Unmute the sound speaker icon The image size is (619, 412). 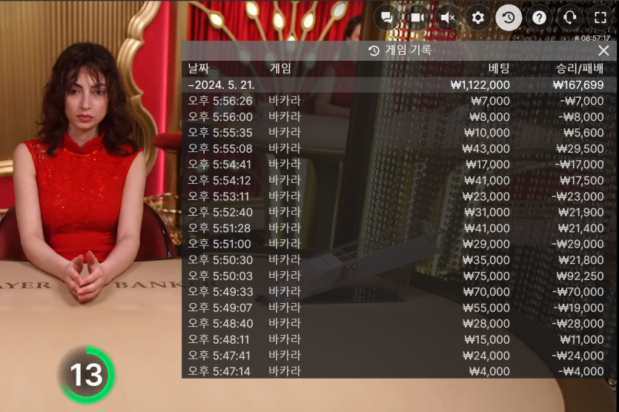point(448,18)
